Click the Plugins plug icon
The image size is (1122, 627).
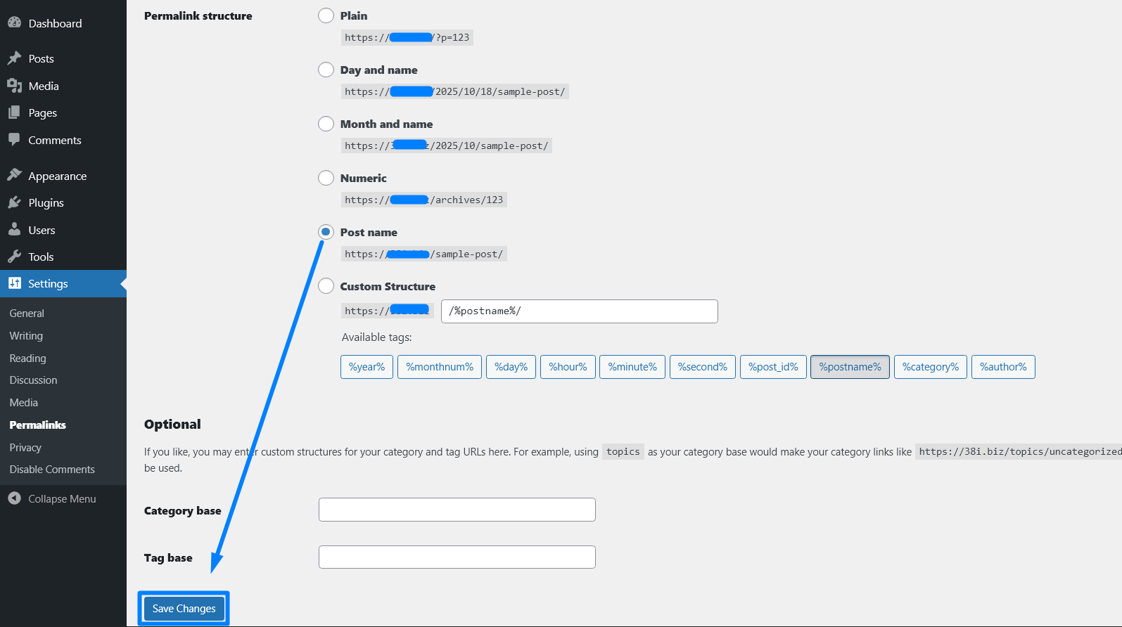(14, 202)
